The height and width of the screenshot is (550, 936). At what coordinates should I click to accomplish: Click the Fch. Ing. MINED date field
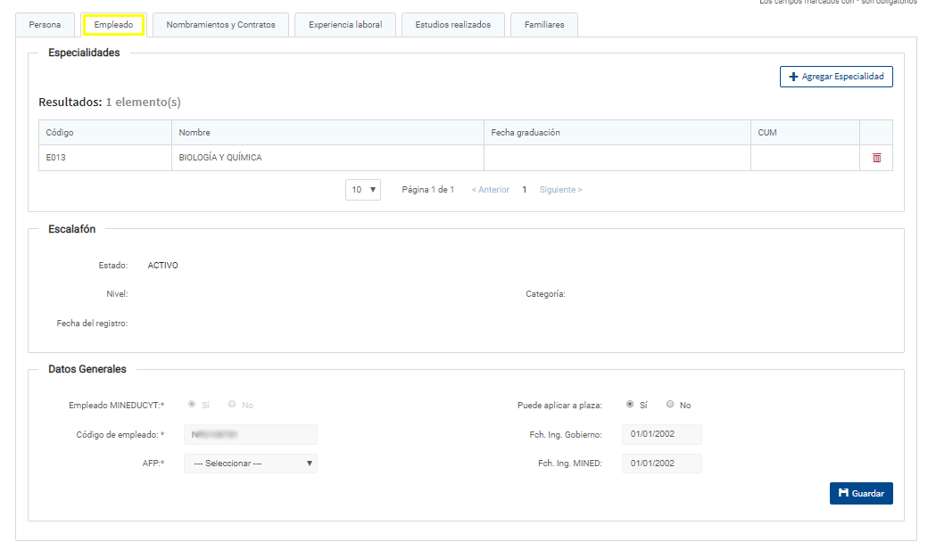point(662,464)
